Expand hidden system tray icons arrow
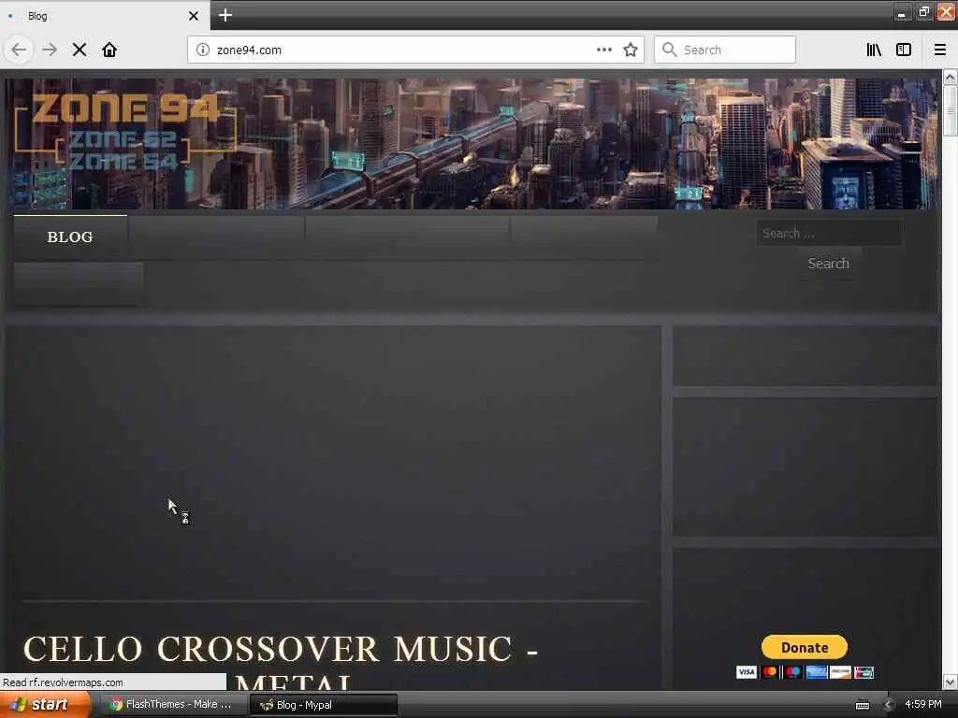This screenshot has width=958, height=718. pos(889,705)
